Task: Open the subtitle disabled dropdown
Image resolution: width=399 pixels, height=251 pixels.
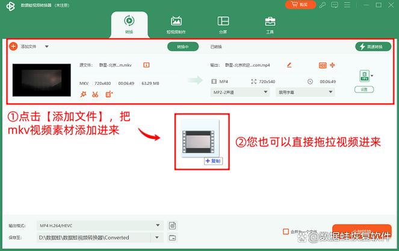Action: pos(305,92)
